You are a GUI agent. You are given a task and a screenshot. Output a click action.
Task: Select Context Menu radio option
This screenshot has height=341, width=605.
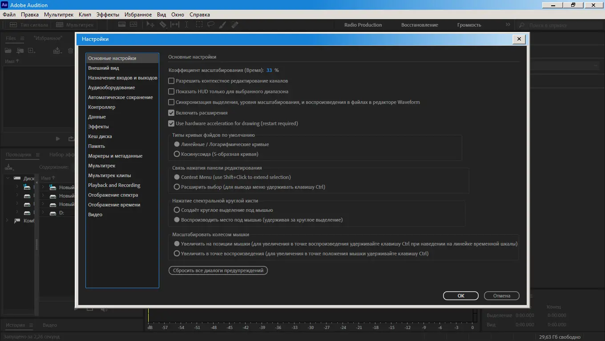177,177
